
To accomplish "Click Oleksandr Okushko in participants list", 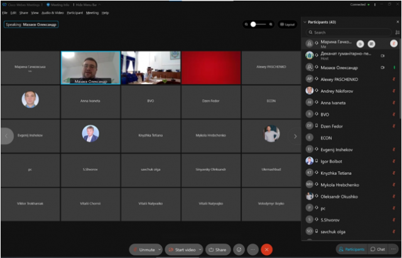I will [350, 197].
